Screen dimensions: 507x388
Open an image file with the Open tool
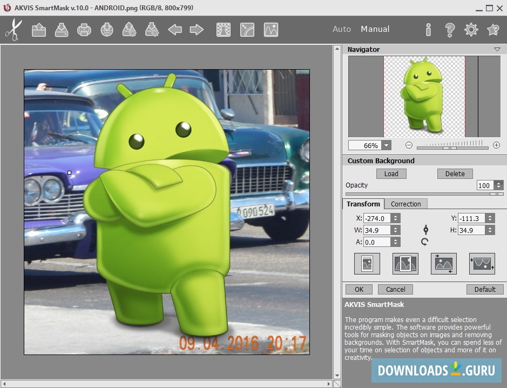pyautogui.click(x=38, y=30)
